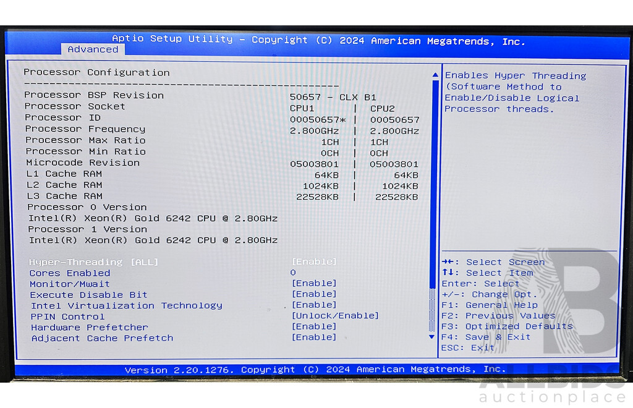Viewport: 633px width, 408px height.
Task: Select Intel Virtualization Technology setting
Action: (x=126, y=305)
